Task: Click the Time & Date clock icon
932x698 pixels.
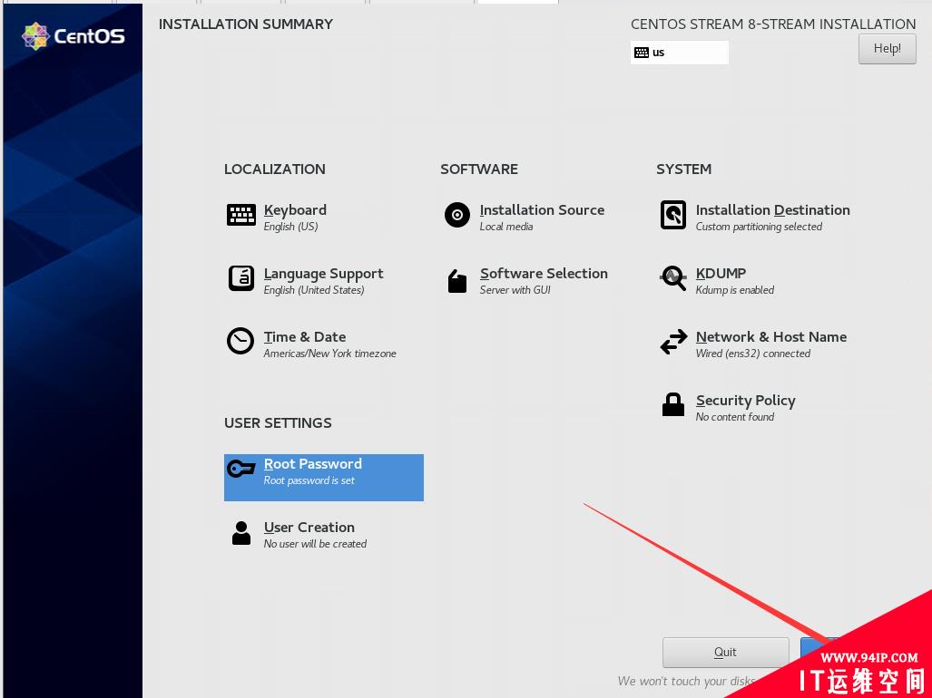Action: [240, 341]
